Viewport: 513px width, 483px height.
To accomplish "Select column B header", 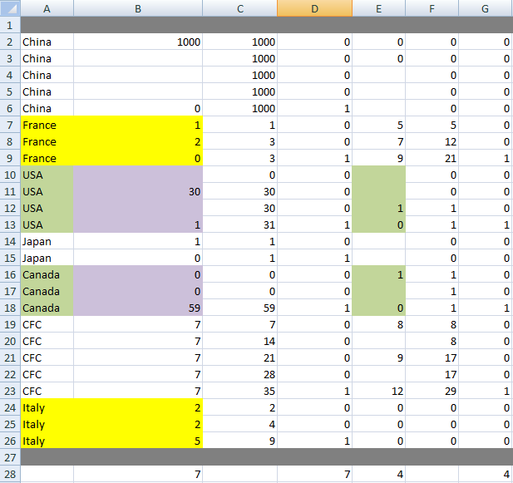I will click(137, 7).
